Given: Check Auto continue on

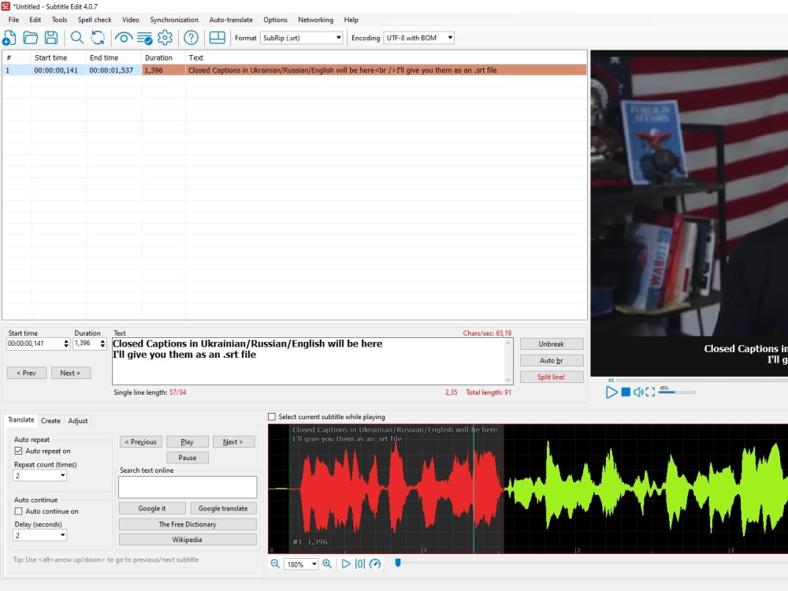Looking at the screenshot, I should (19, 511).
